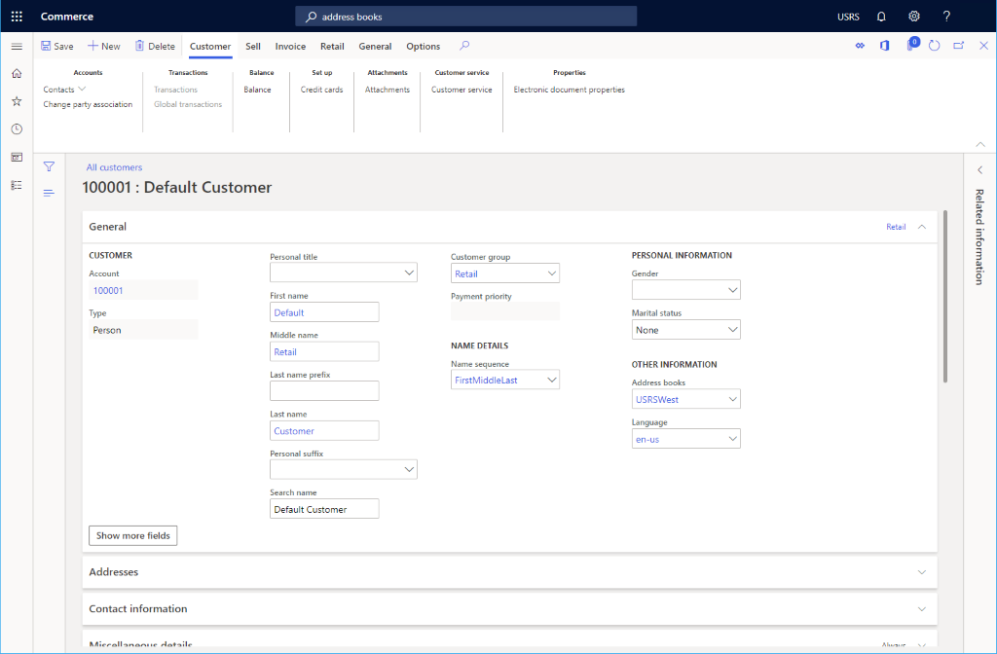Image resolution: width=997 pixels, height=654 pixels.
Task: Open the Attachments icon showing zero count
Action: (x=909, y=45)
